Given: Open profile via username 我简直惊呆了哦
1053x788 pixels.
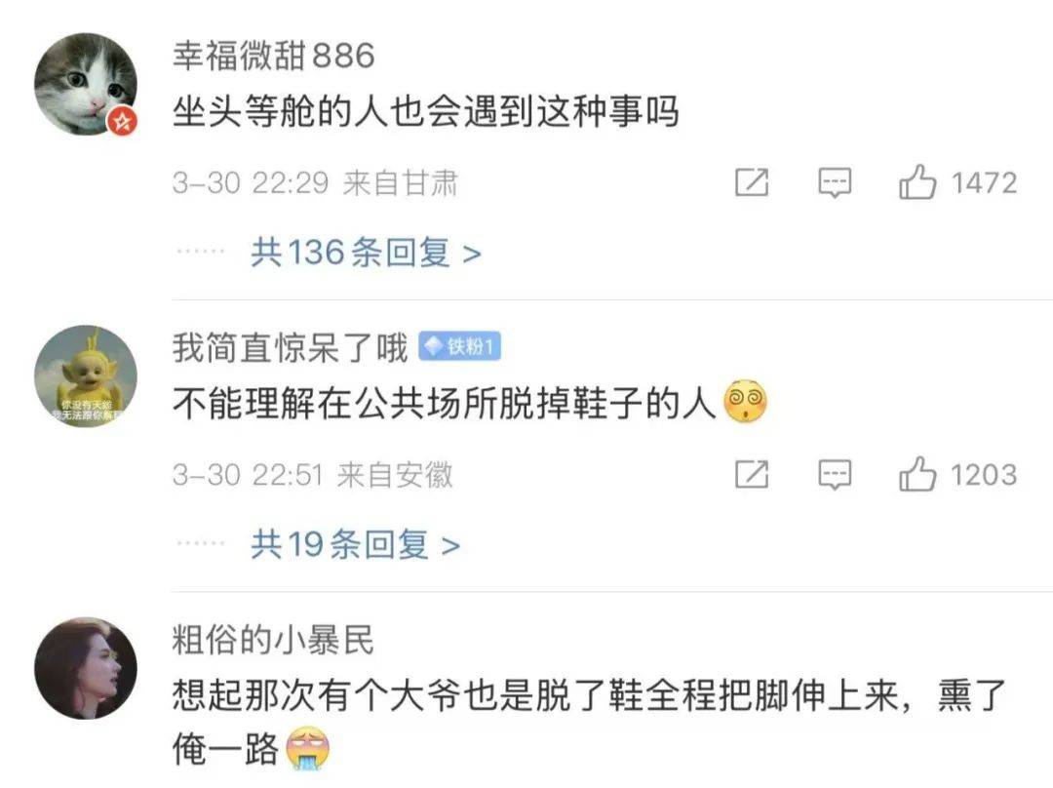Looking at the screenshot, I should (x=291, y=347).
